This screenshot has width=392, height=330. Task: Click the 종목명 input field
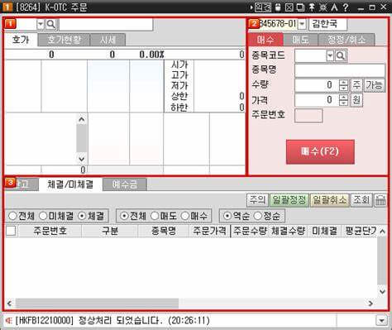coord(340,70)
